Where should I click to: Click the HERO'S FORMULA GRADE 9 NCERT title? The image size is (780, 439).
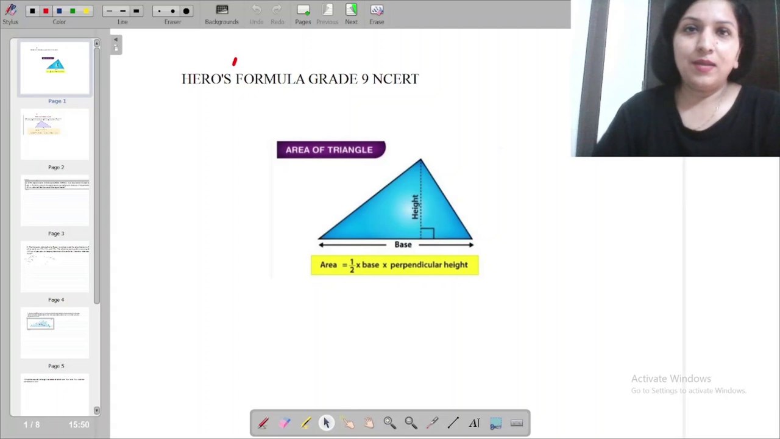click(300, 79)
